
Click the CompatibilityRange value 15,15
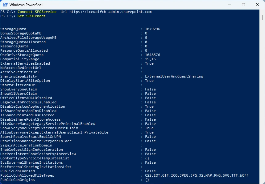point(150,59)
